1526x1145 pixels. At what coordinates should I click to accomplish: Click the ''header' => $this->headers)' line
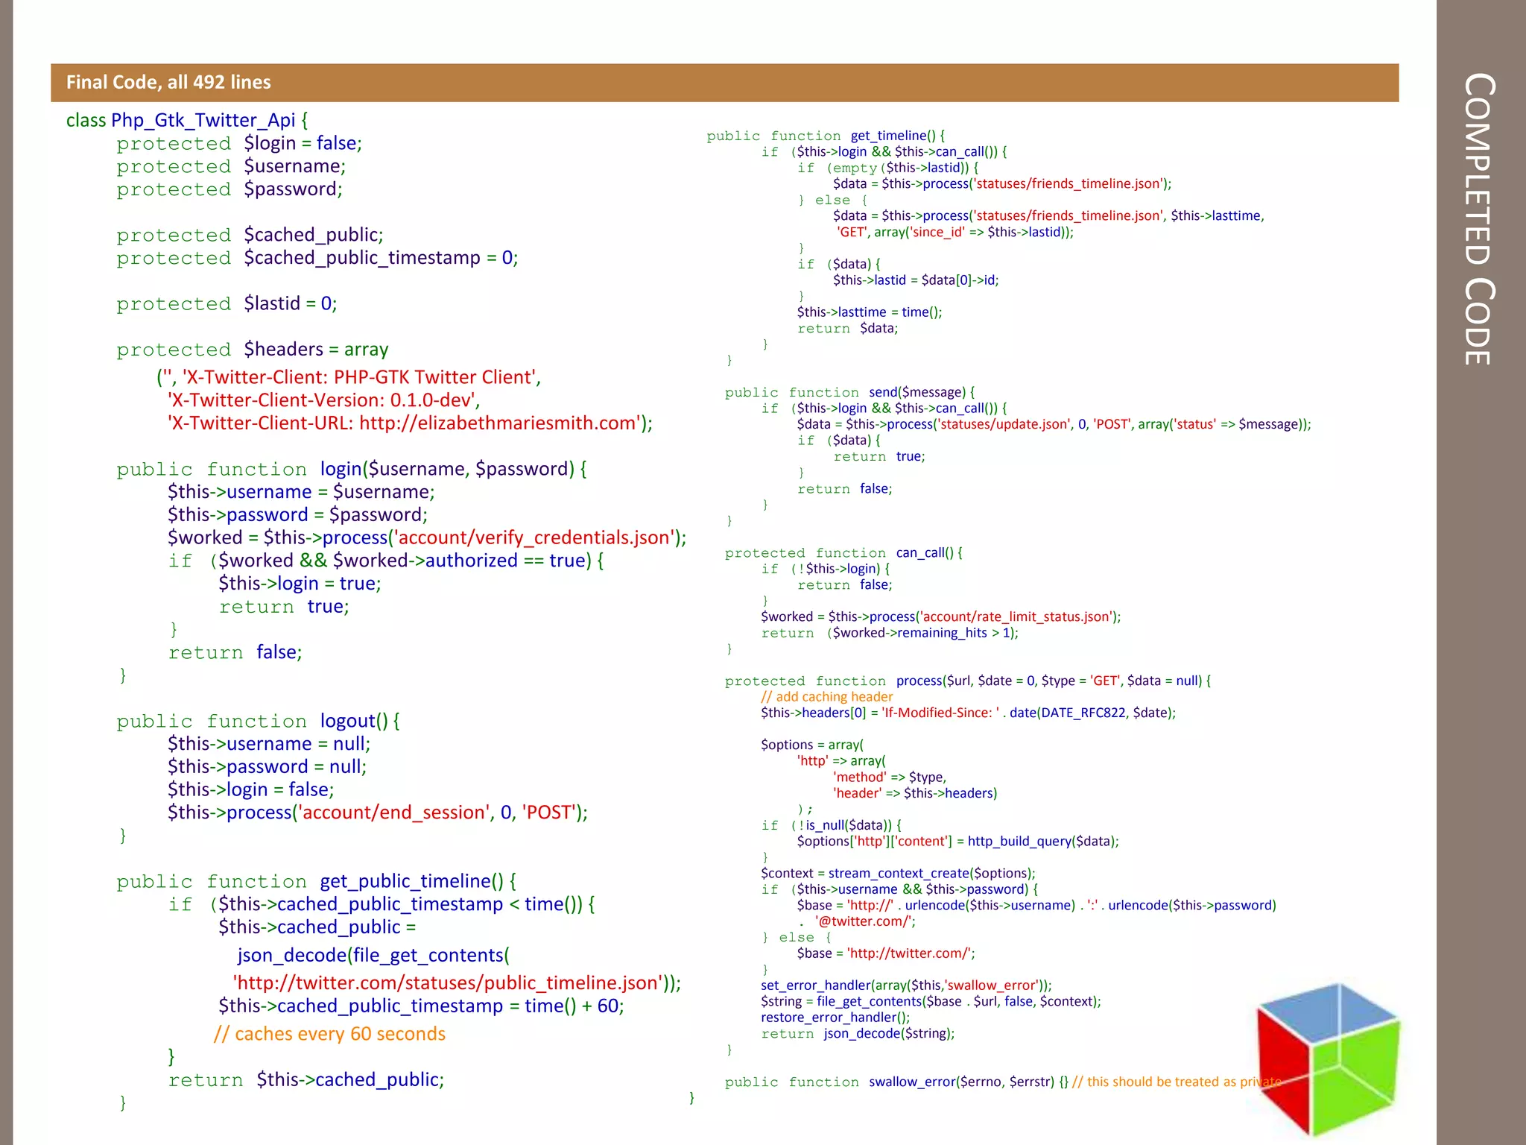tap(915, 793)
